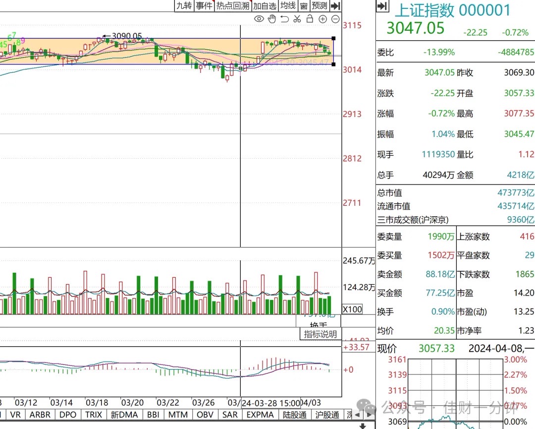Click the 下跌家数 1865 value
Viewport: 535px width, 429px height.
point(525,274)
